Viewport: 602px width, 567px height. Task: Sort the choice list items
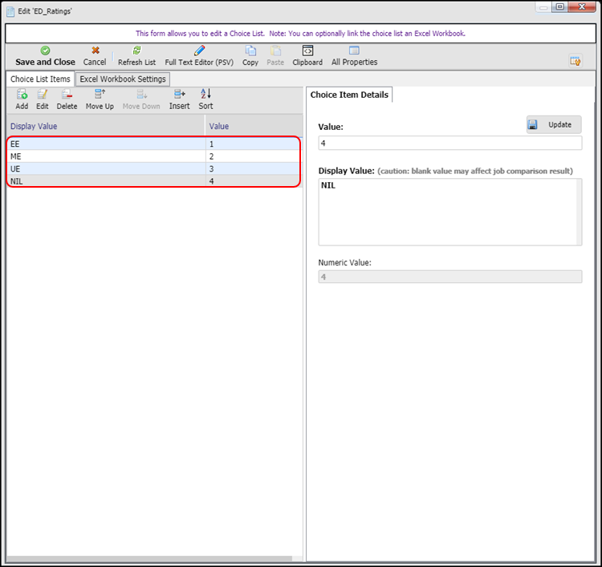point(205,95)
